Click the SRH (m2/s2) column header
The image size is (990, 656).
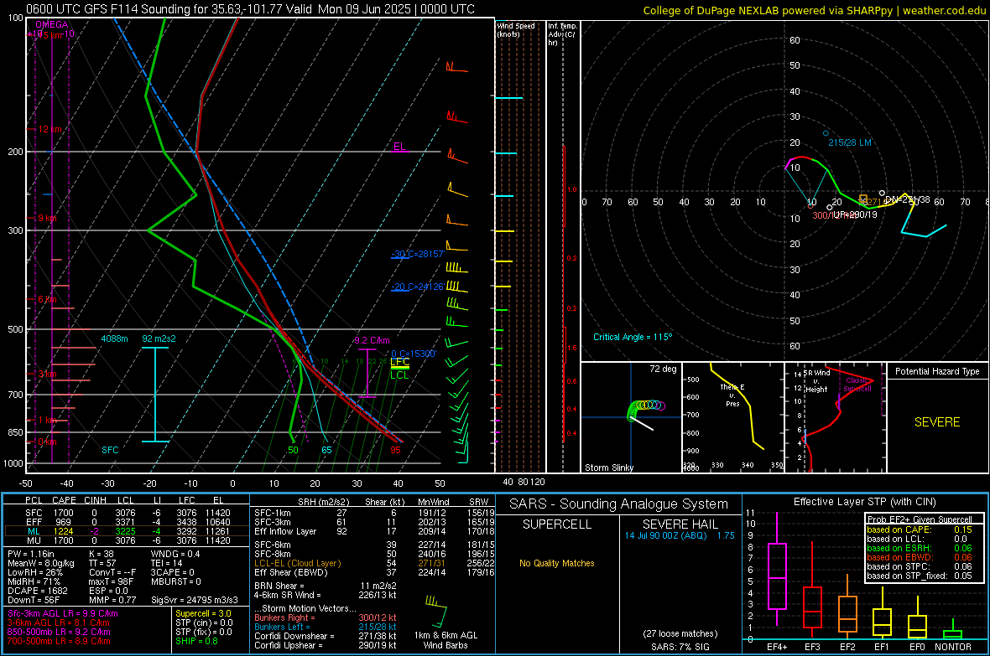tap(323, 502)
